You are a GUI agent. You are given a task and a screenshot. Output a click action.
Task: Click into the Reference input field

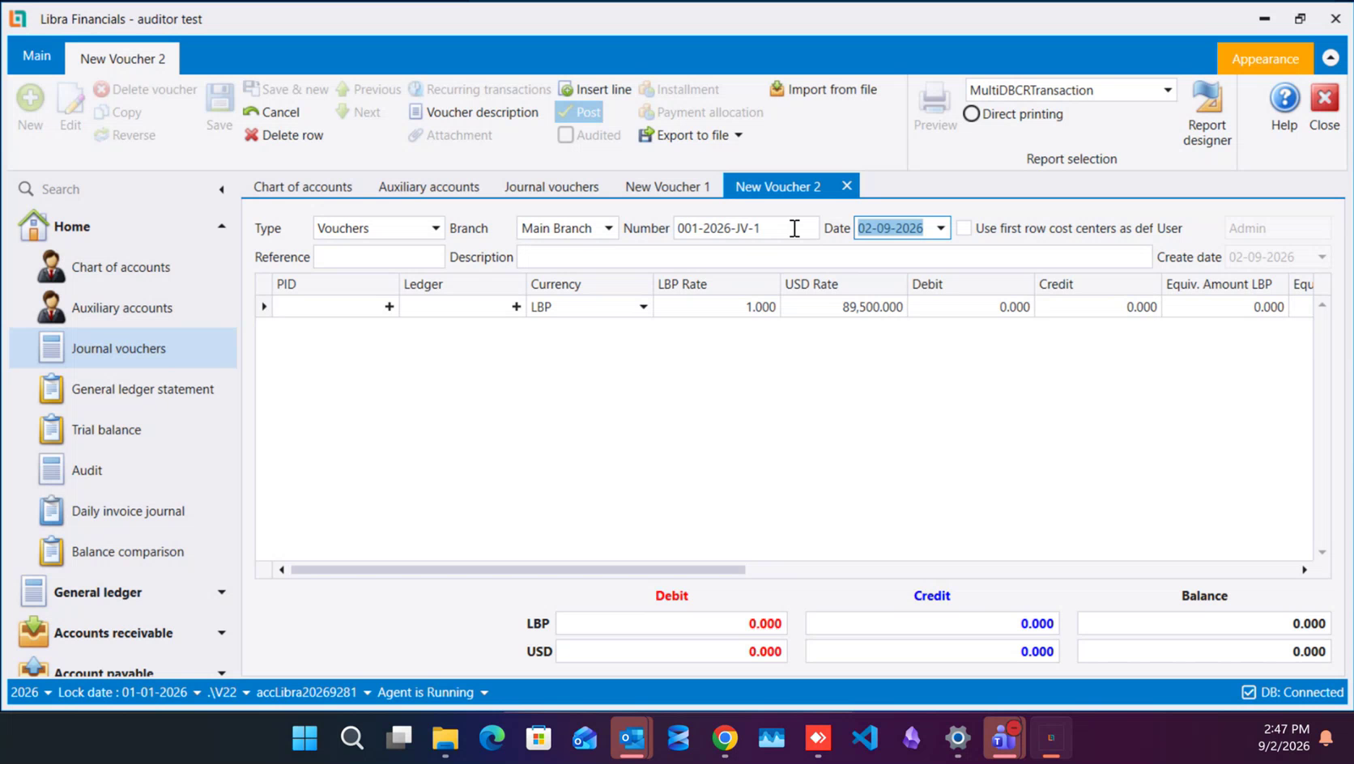point(379,257)
